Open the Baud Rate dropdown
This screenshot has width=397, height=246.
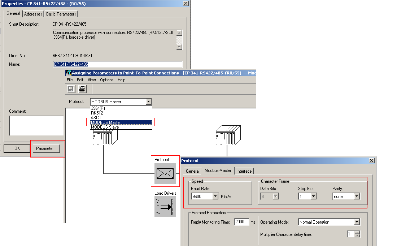point(215,197)
